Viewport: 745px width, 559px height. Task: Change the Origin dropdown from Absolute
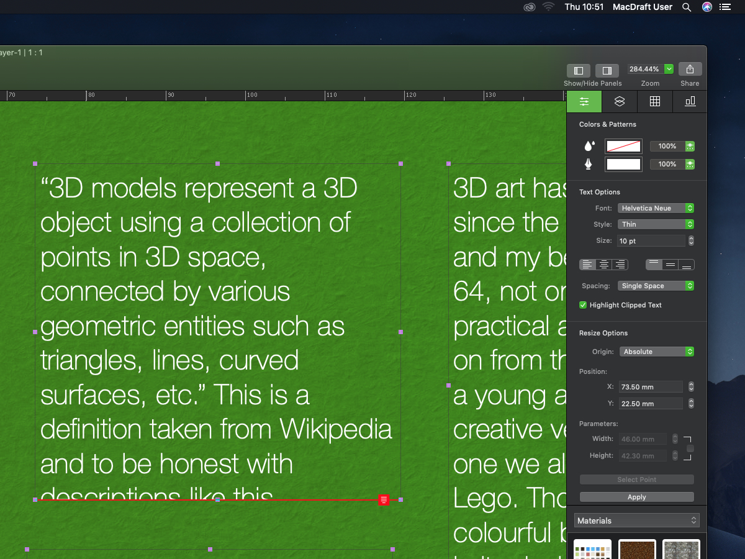(x=657, y=352)
